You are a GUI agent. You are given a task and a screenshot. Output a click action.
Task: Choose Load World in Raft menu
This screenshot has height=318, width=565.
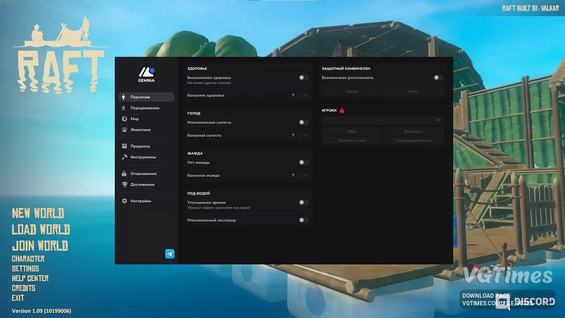[40, 229]
